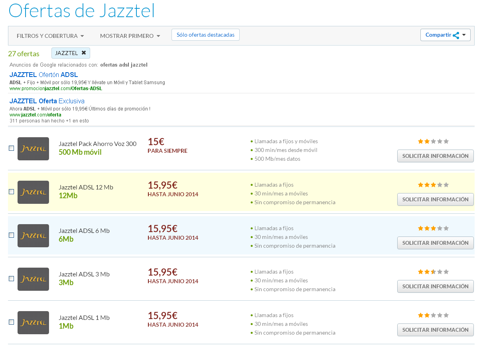This screenshot has height=345, width=487.
Task: Toggle Sólo ofertas destacadas button
Action: tap(205, 35)
